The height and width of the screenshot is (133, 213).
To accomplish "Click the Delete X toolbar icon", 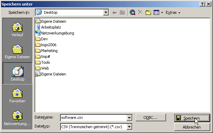I will tap(140, 12).
